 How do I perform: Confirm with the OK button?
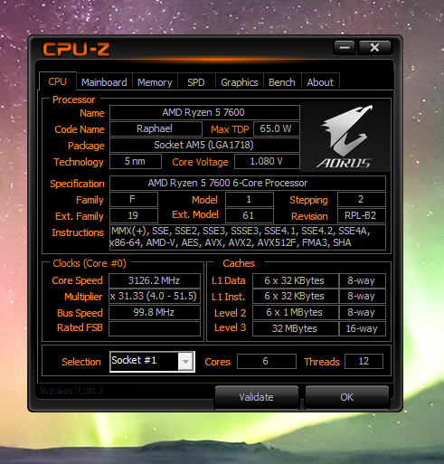tap(347, 397)
